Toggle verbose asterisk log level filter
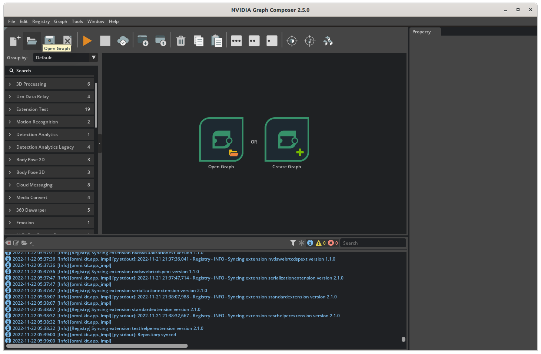 (302, 243)
